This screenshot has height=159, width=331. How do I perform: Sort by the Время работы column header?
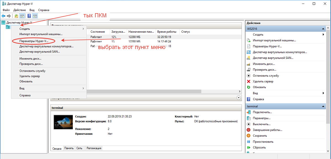click(168, 32)
